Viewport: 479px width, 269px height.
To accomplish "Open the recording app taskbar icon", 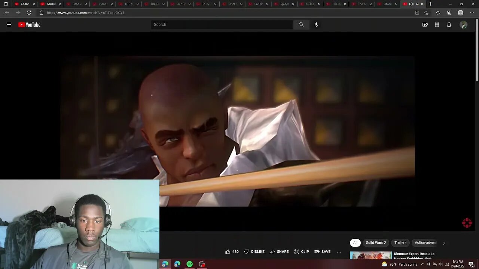I will tap(202, 264).
